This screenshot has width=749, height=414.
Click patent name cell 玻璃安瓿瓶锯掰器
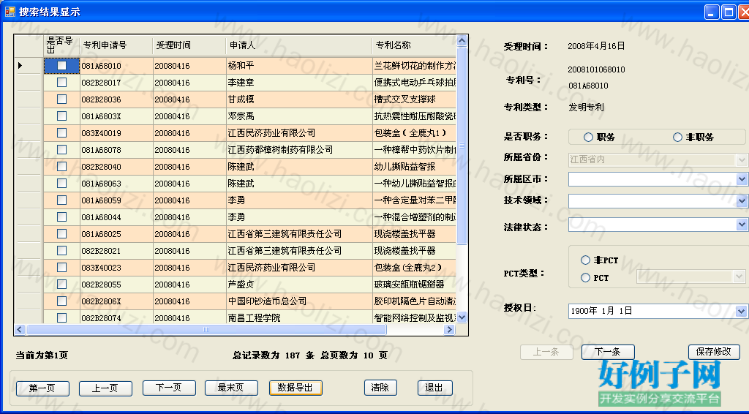(414, 284)
